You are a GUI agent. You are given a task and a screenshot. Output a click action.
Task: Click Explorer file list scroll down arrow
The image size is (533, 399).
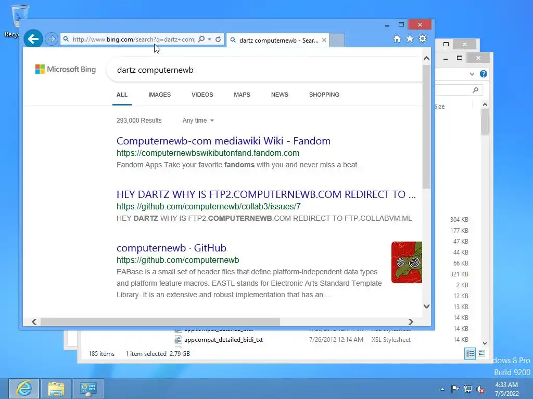click(x=485, y=343)
